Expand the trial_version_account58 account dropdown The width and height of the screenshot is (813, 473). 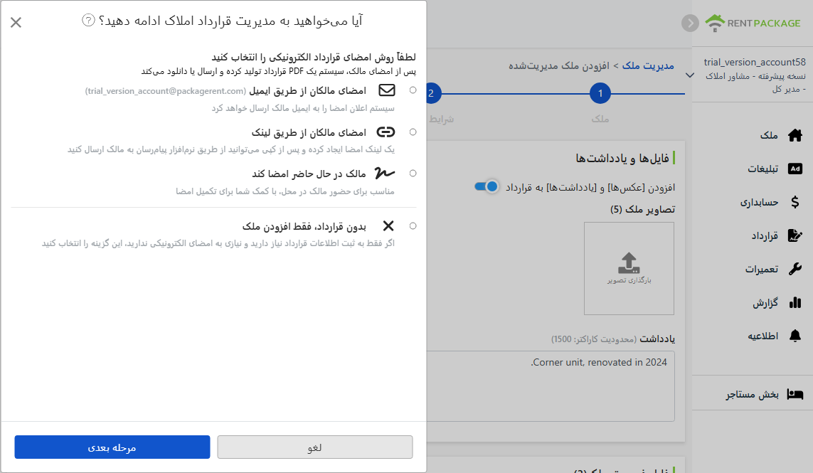coord(690,75)
